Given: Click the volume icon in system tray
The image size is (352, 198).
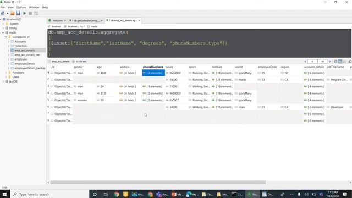Looking at the screenshot, I should click(x=306, y=194).
